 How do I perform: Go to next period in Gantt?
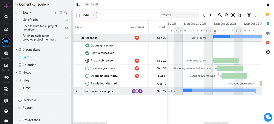210,15
